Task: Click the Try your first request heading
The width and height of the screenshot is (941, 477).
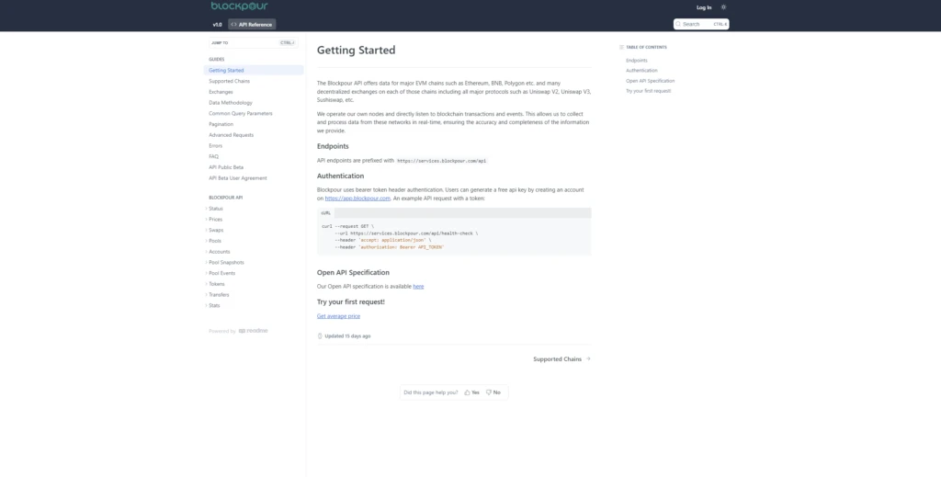Action: tap(350, 302)
